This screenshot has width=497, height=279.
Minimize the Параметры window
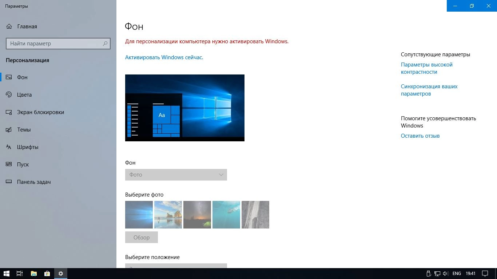coord(455,6)
